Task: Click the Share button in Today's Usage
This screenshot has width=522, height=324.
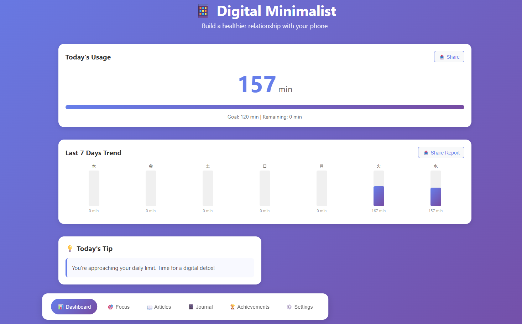Action: (449, 57)
